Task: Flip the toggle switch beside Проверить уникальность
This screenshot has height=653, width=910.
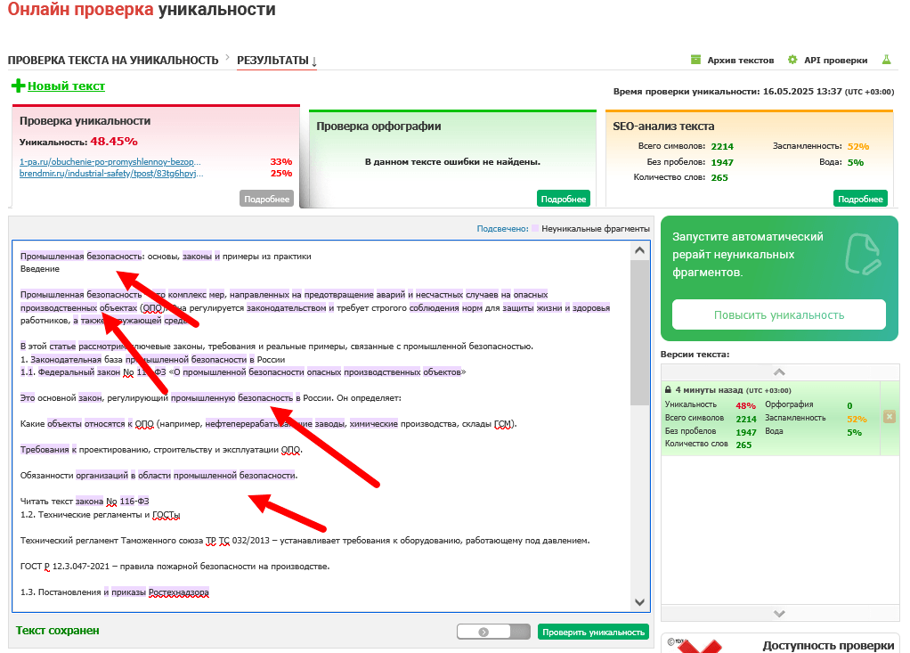Action: [493, 633]
